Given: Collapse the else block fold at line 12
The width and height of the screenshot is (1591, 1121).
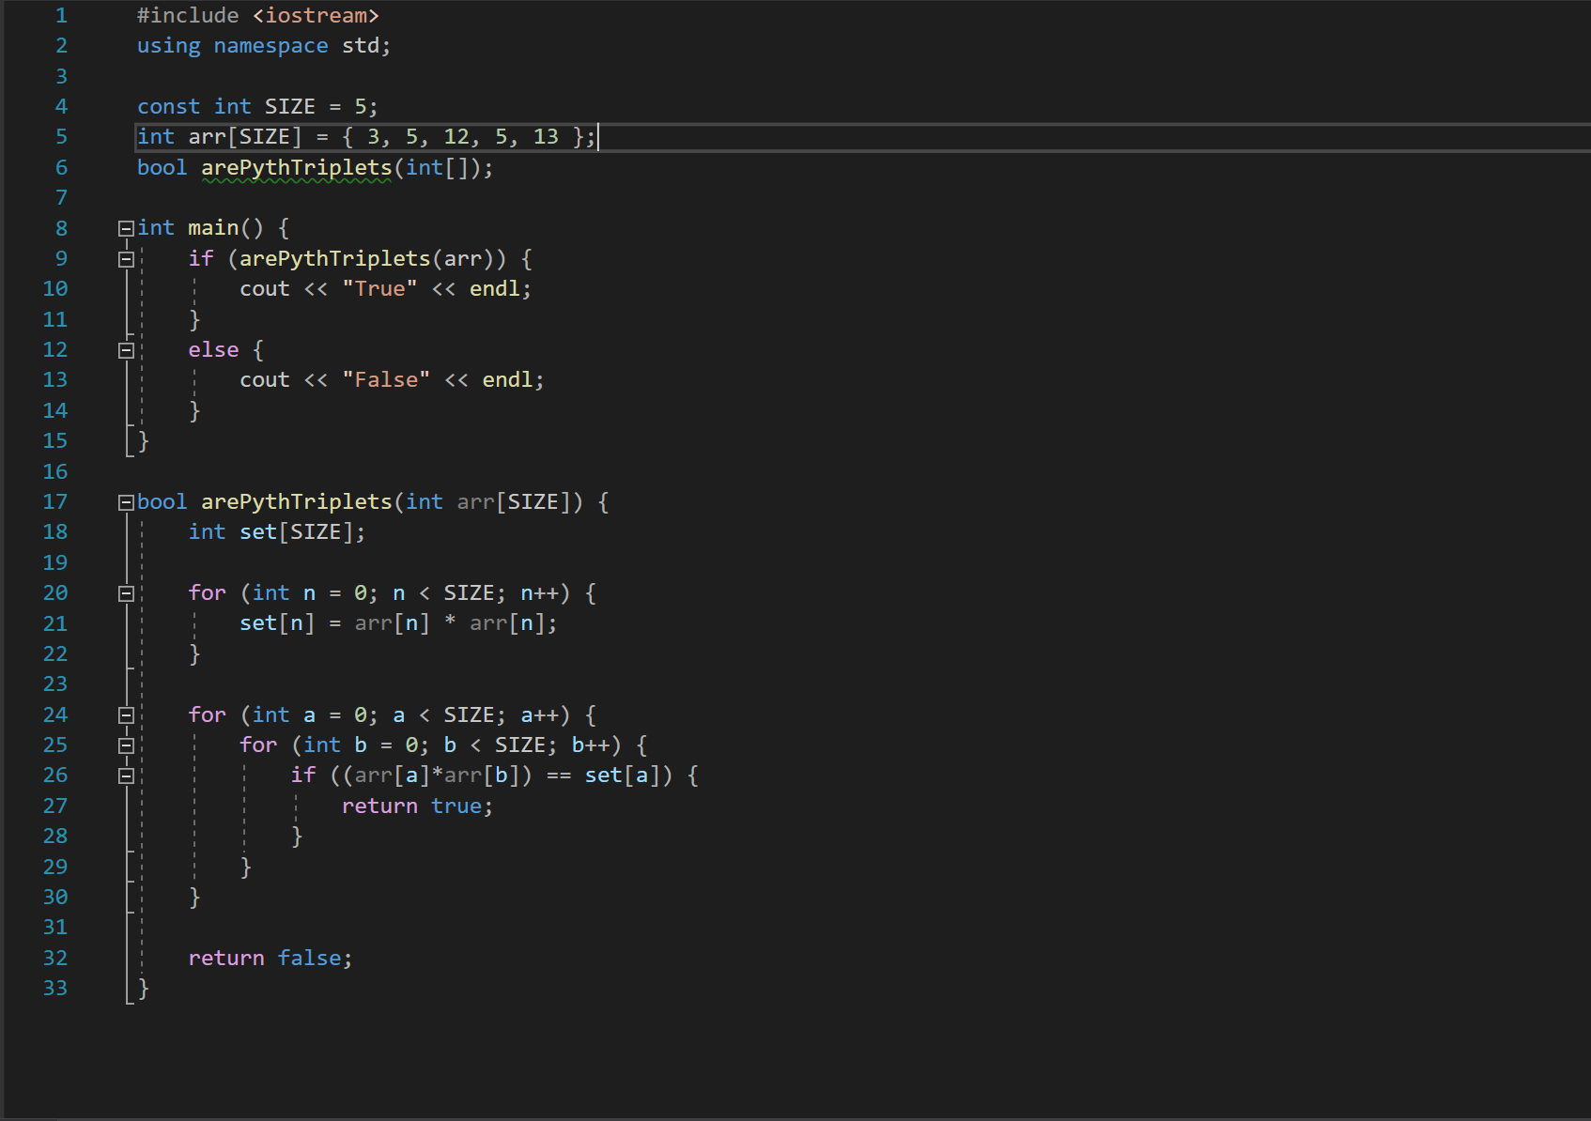Looking at the screenshot, I should [126, 350].
